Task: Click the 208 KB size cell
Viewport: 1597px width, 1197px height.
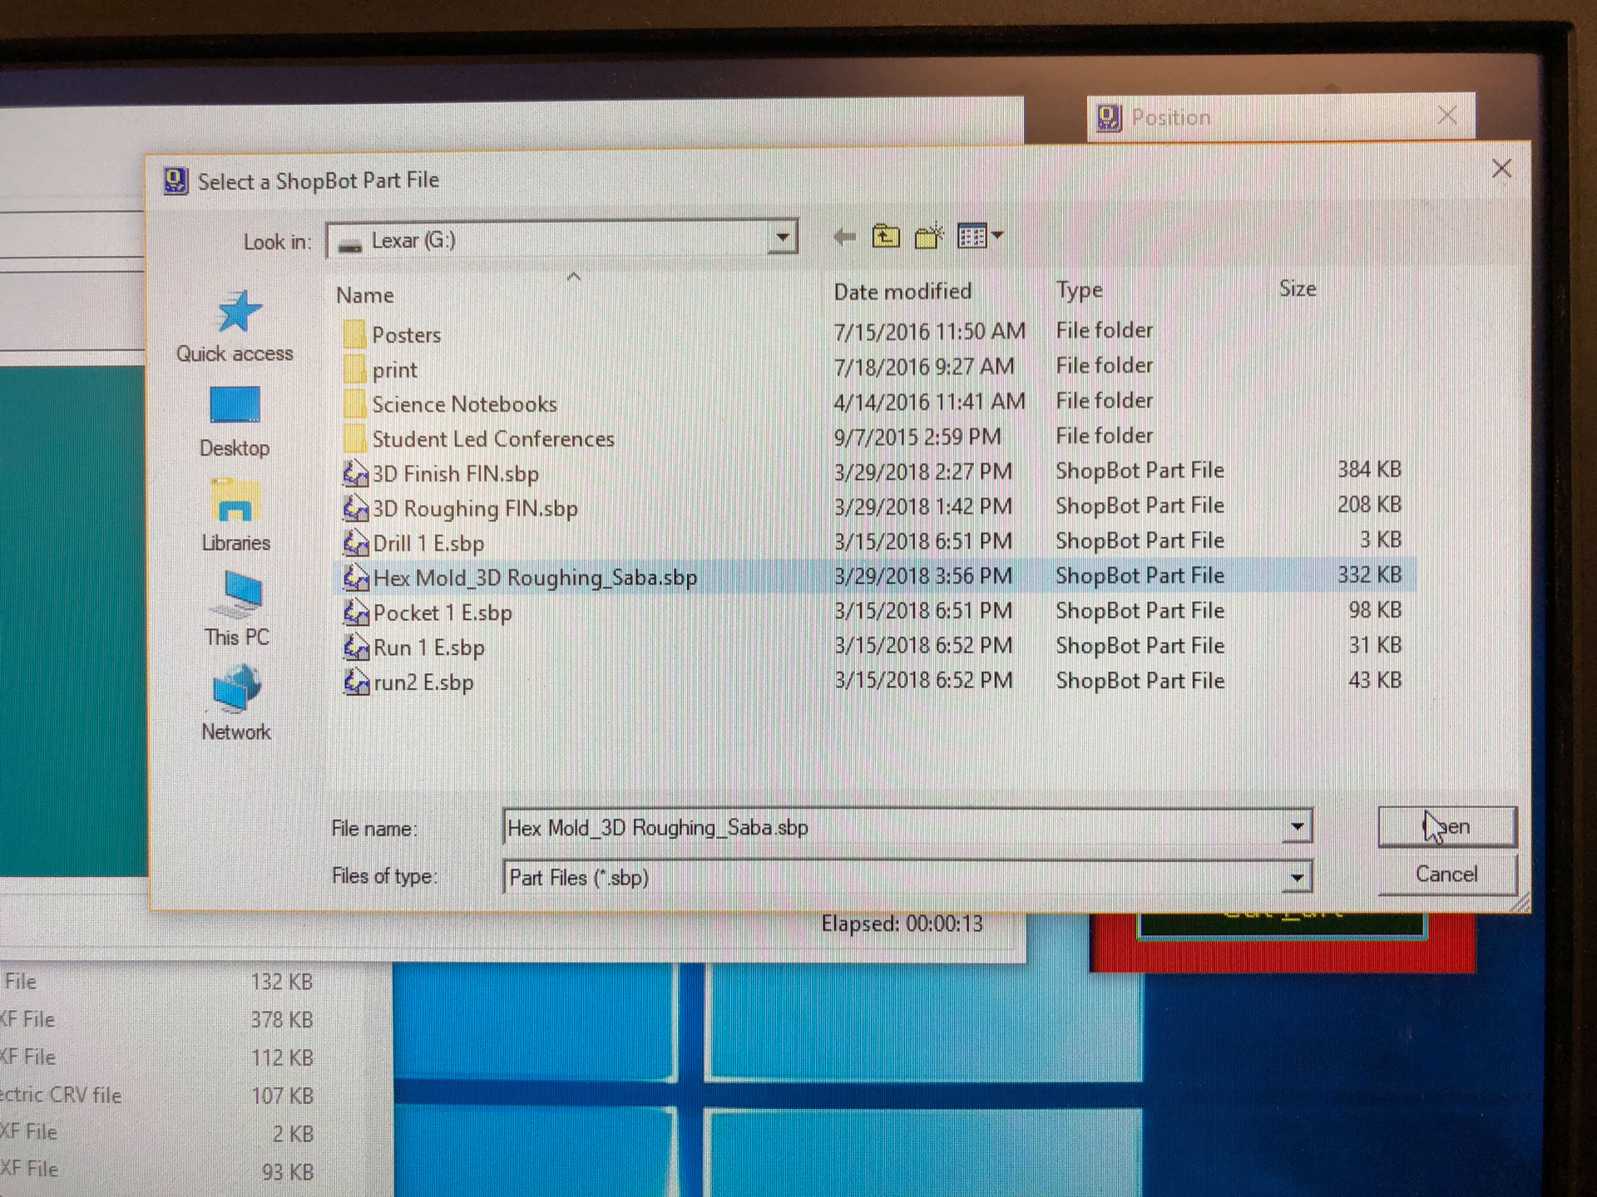Action: click(x=1369, y=505)
